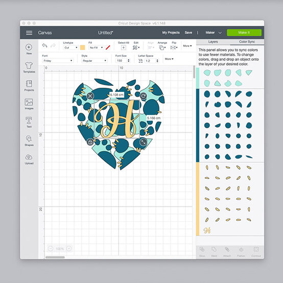Go to the Canvas view
Image resolution: width=283 pixels, height=283 pixels.
[45, 33]
